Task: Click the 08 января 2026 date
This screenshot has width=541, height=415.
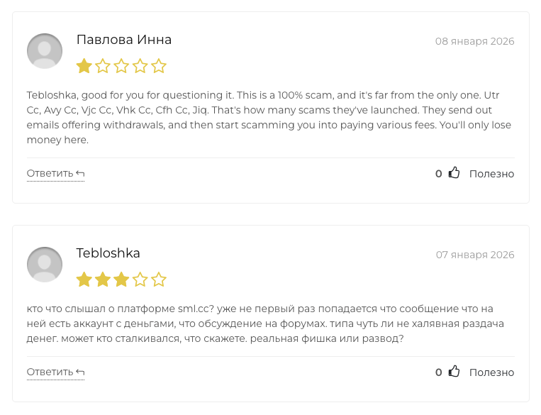Action: click(474, 41)
